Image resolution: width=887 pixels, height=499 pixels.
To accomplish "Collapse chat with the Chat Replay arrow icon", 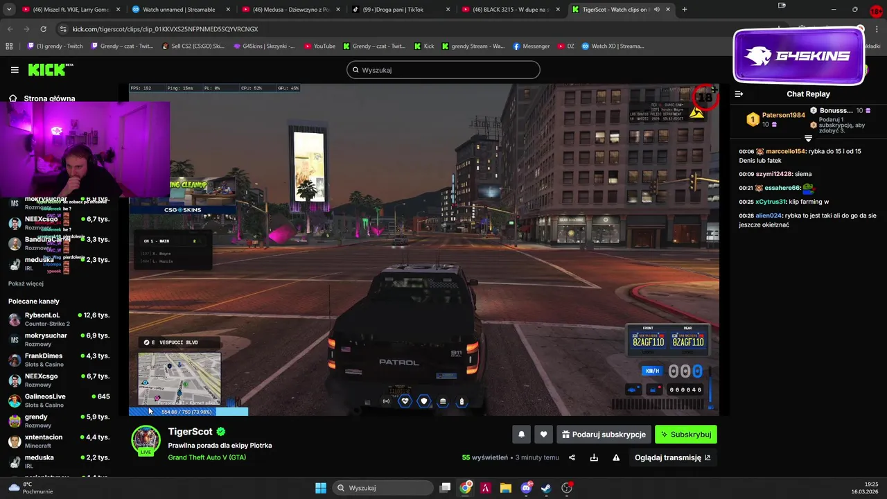I will (x=739, y=94).
